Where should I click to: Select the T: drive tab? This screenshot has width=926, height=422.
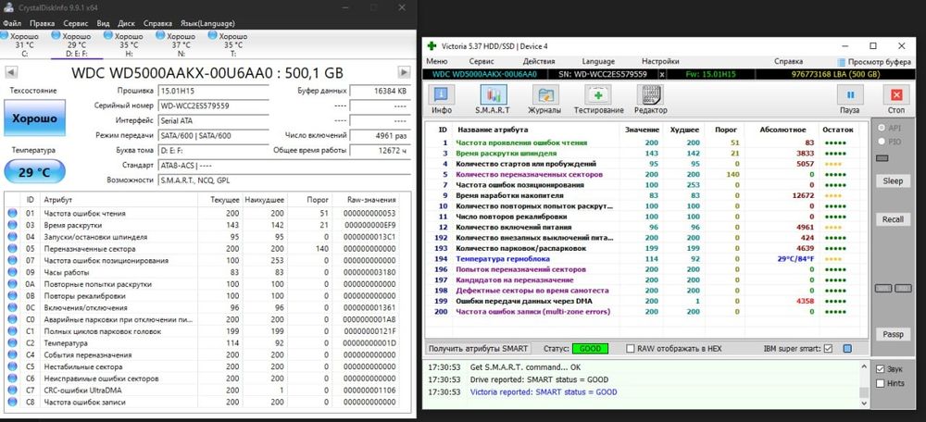tap(232, 44)
